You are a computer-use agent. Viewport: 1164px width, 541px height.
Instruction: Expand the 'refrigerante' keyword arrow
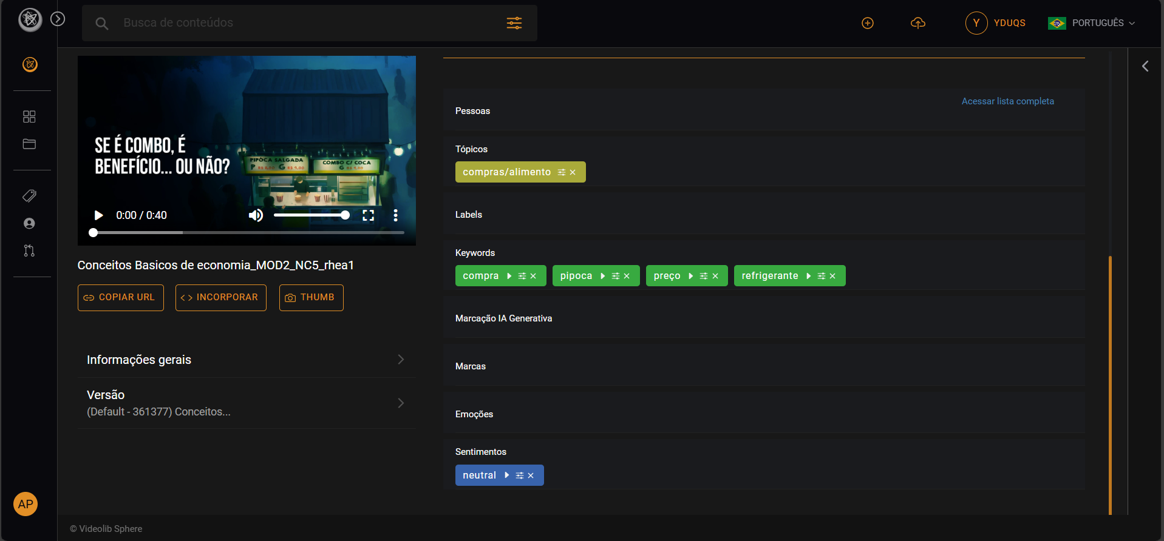809,276
